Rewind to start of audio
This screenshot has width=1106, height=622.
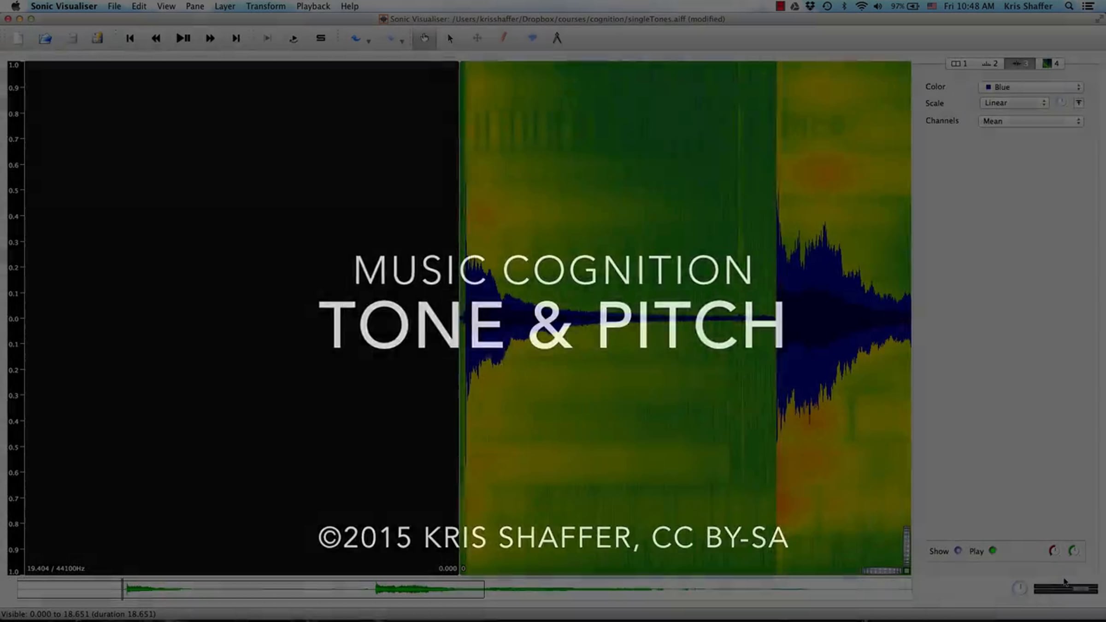coord(130,38)
